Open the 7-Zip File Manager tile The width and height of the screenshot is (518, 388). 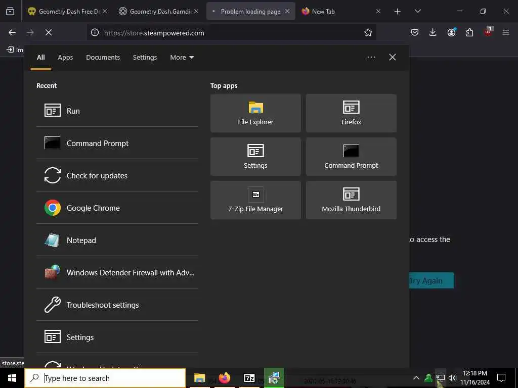point(255,200)
